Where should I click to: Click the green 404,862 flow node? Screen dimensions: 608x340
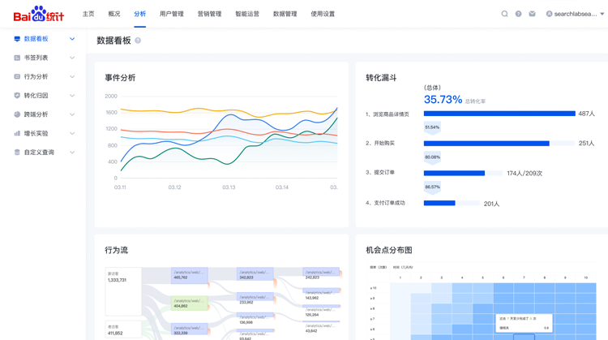(189, 303)
